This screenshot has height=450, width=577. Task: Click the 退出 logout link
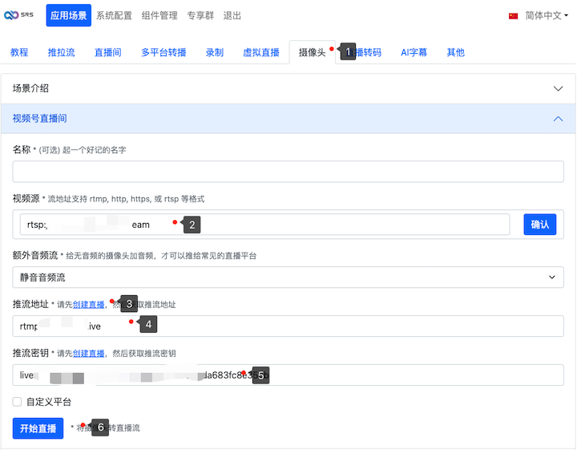click(232, 15)
